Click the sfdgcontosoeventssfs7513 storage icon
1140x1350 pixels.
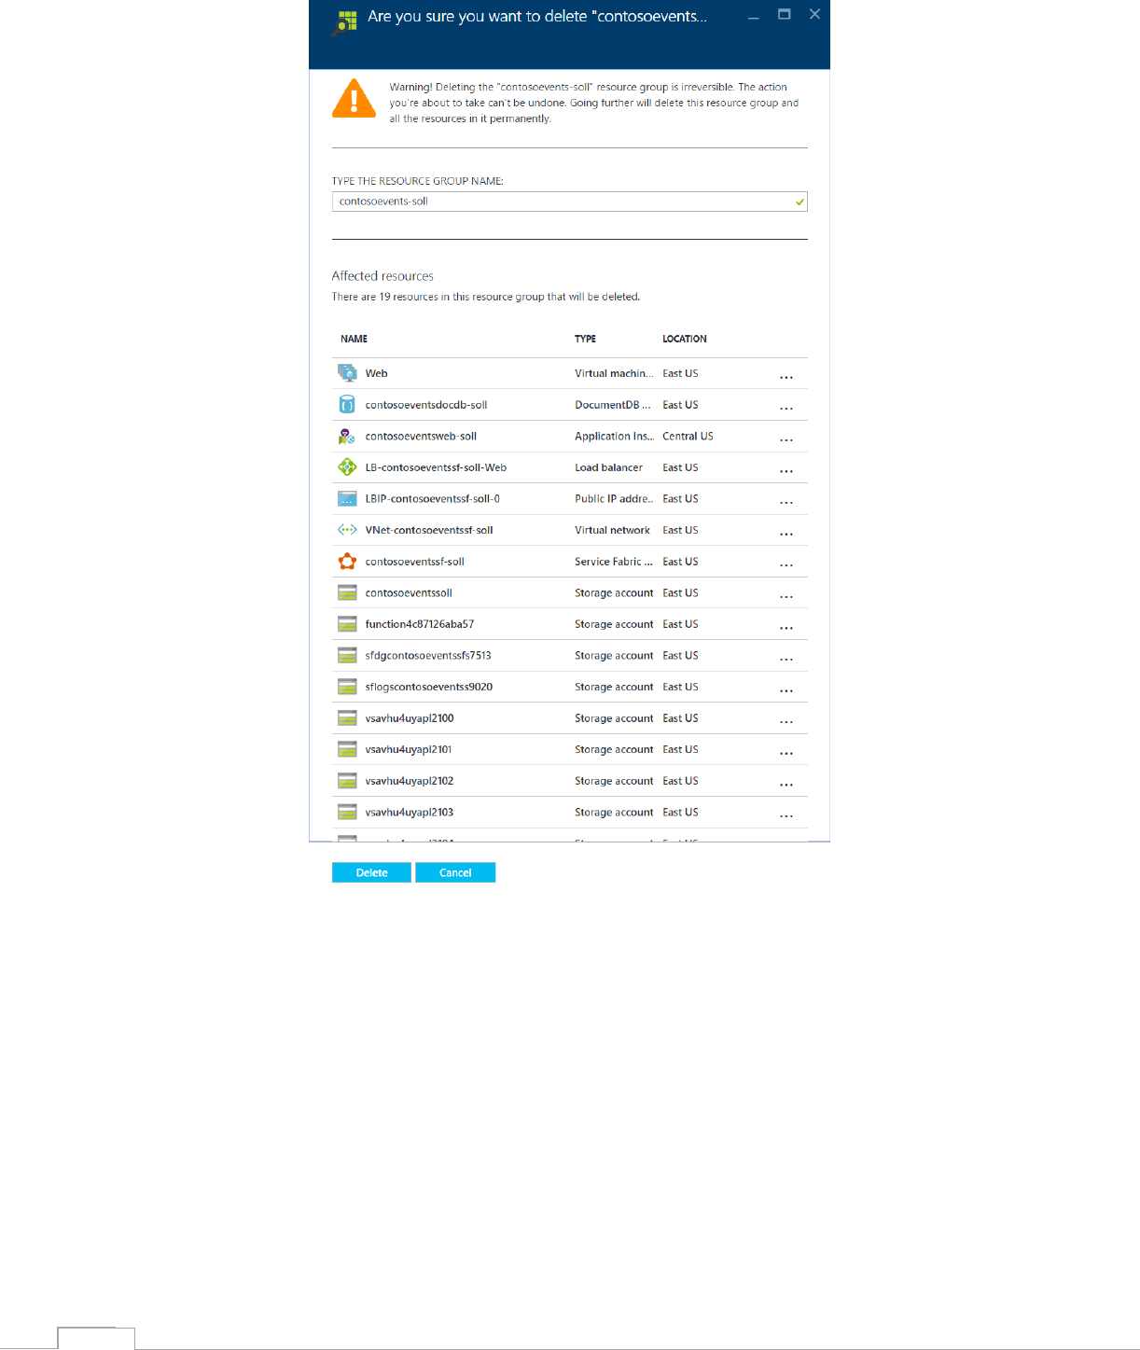[347, 656]
